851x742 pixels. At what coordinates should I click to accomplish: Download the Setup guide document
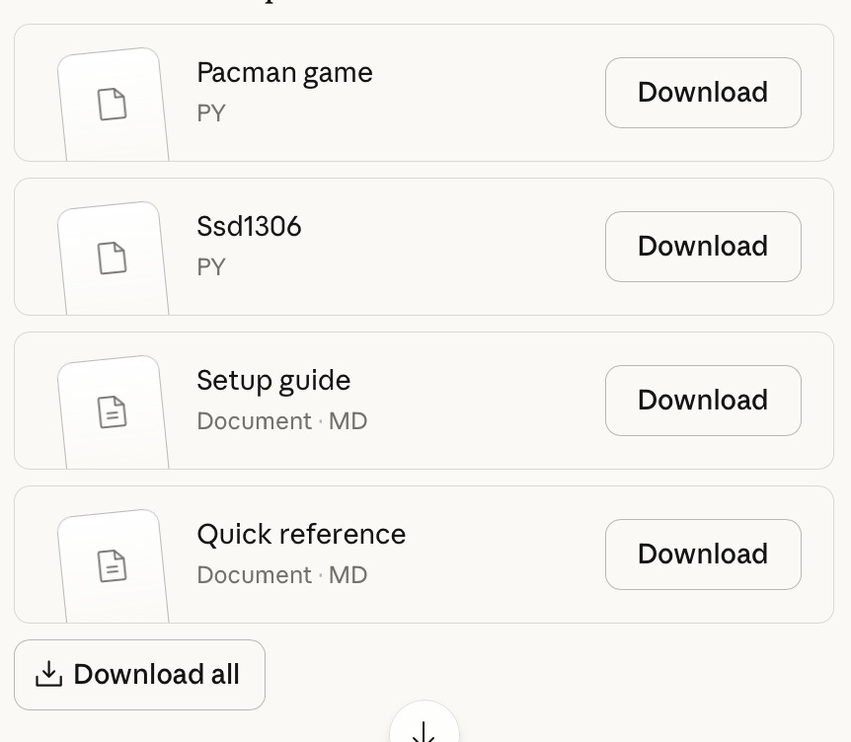click(702, 401)
